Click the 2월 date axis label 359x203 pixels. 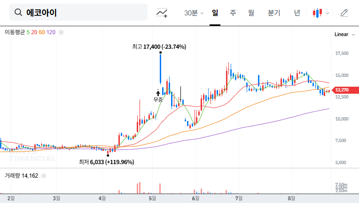(x=11, y=198)
